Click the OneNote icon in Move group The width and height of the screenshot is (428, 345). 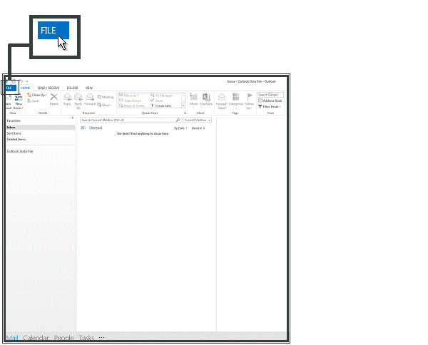coord(206,98)
